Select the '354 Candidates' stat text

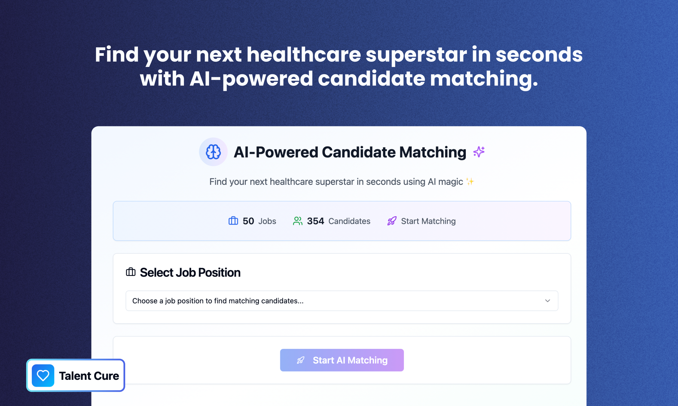338,221
